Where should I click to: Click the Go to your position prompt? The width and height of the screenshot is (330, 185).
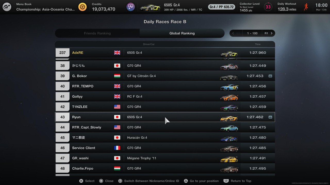click(204, 181)
